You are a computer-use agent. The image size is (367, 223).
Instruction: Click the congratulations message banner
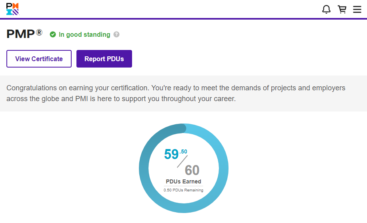tap(183, 93)
